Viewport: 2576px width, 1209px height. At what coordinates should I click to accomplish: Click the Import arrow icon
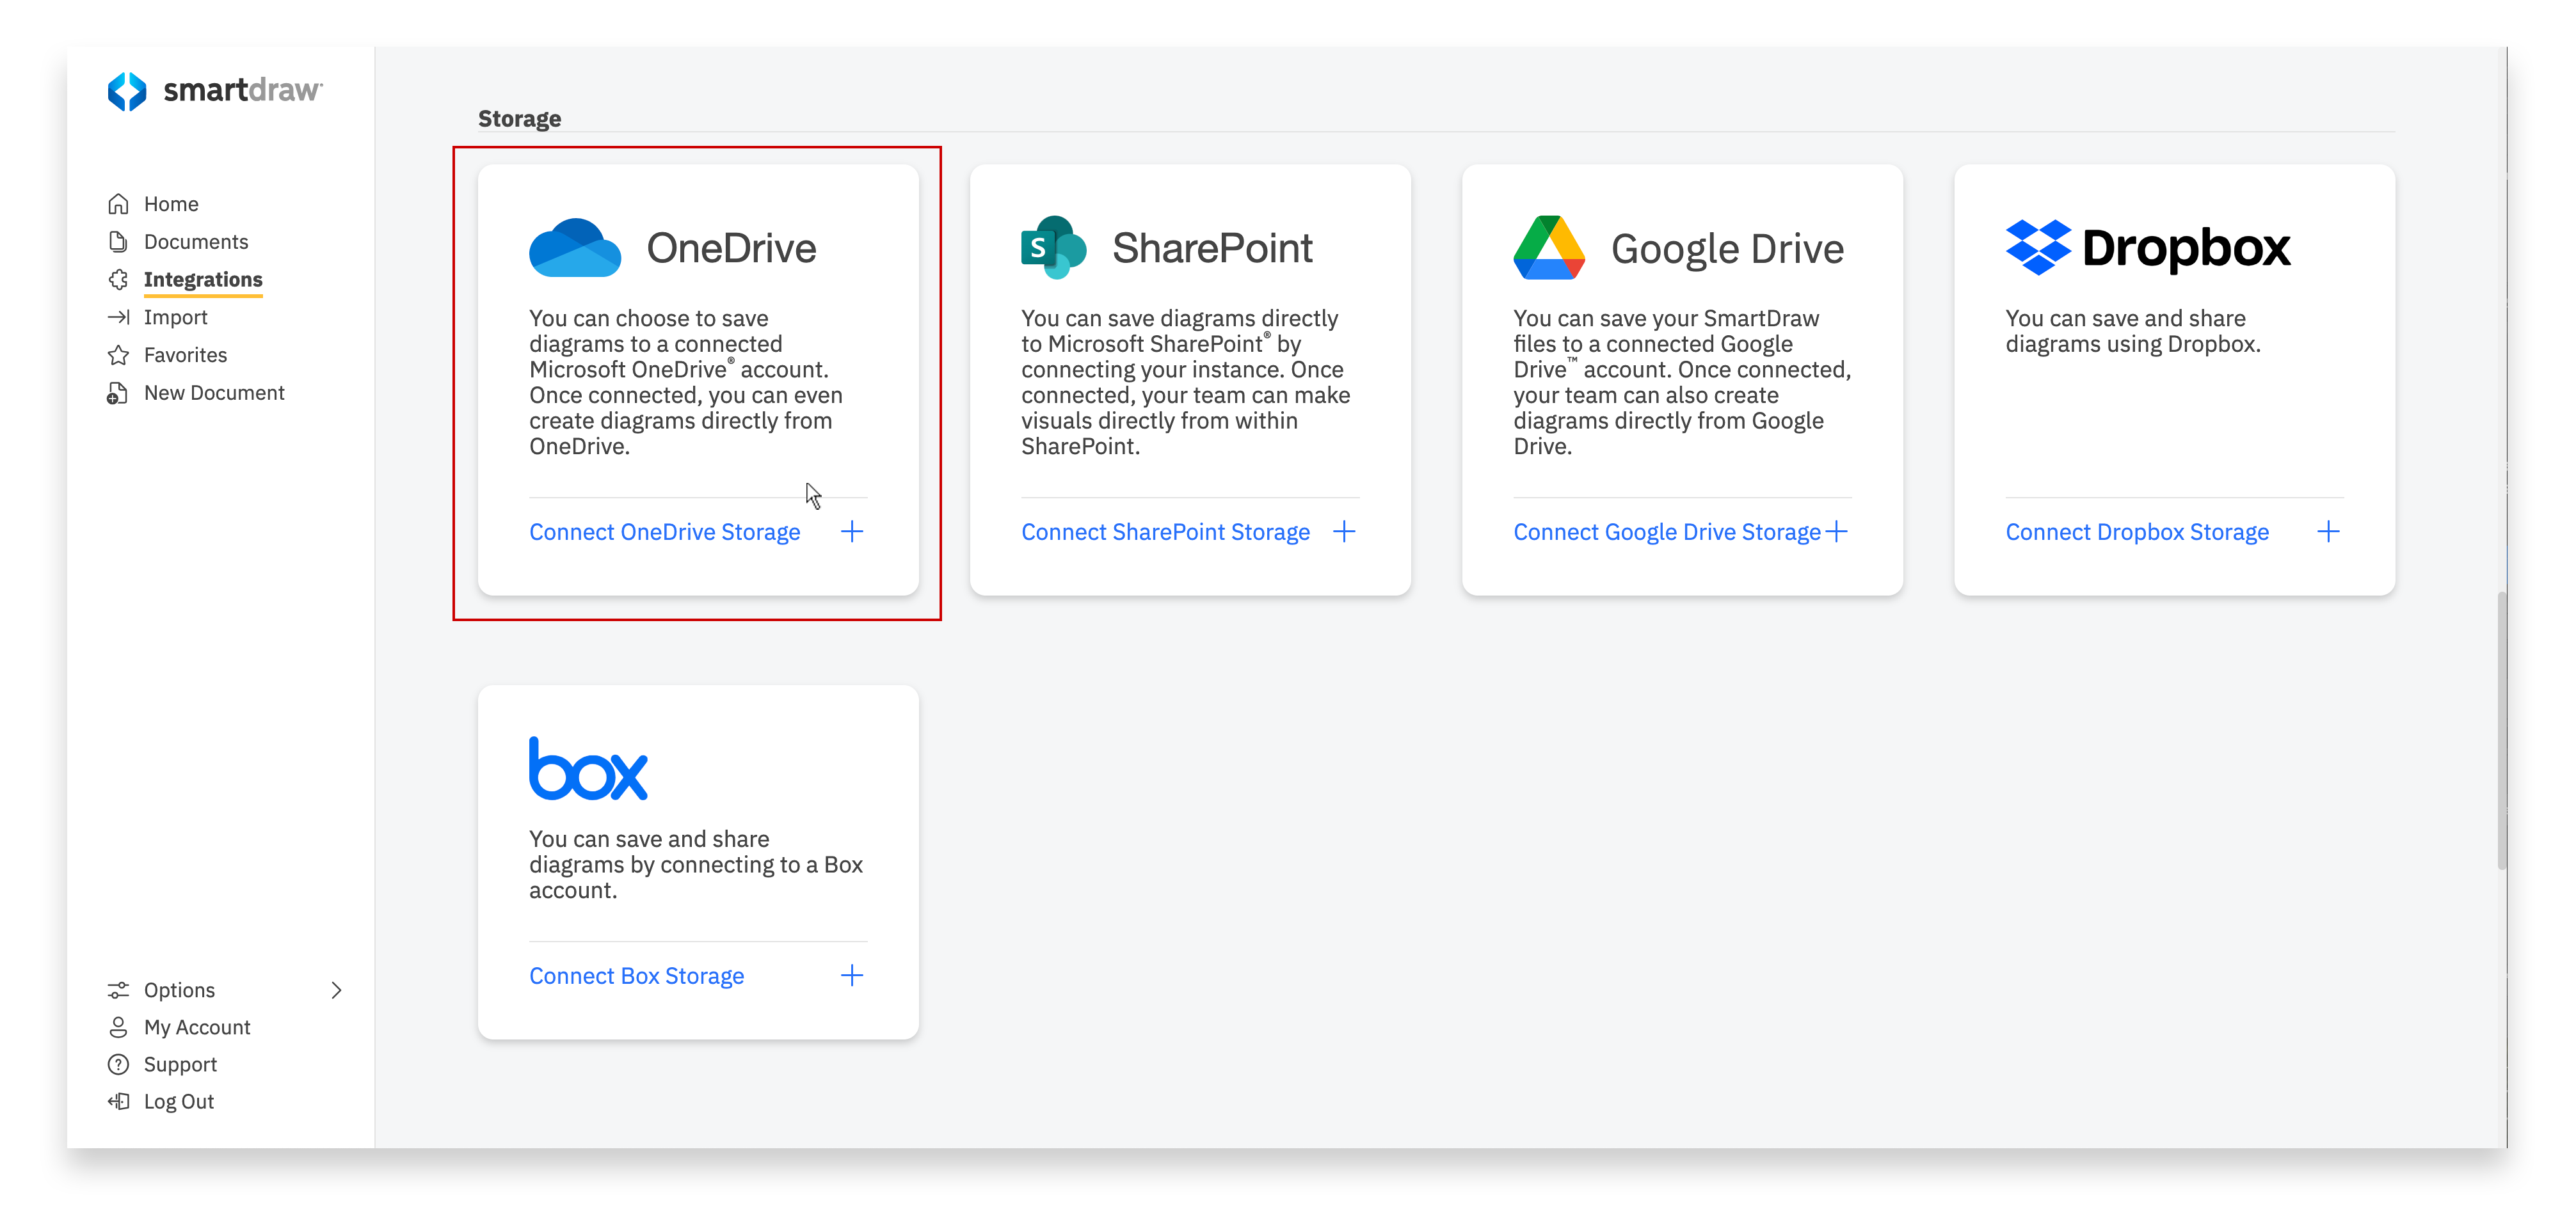coord(118,317)
